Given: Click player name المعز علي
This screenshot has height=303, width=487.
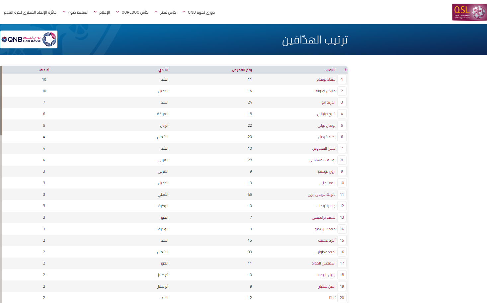Looking at the screenshot, I should tap(327, 183).
